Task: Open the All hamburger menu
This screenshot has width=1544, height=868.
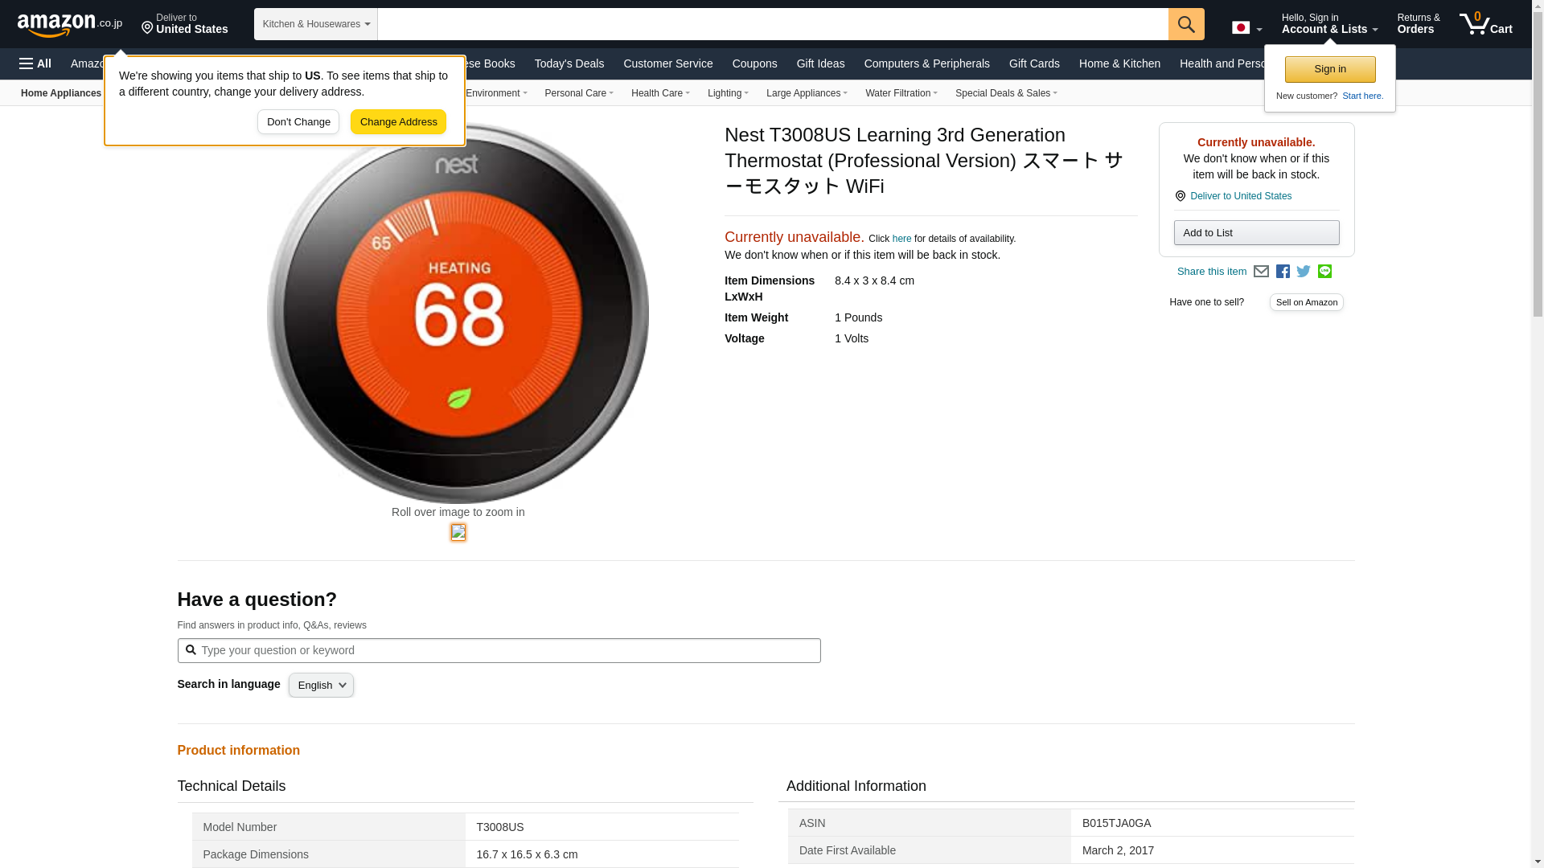Action: (35, 63)
